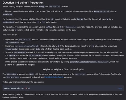This screenshot has width=126, height=100.
Task: Click the python autograder.py -q q1 code block
Action: (63, 88)
